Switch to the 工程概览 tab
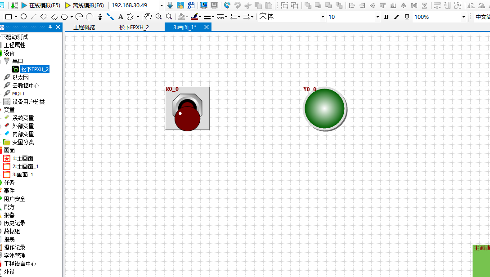 [x=85, y=27]
